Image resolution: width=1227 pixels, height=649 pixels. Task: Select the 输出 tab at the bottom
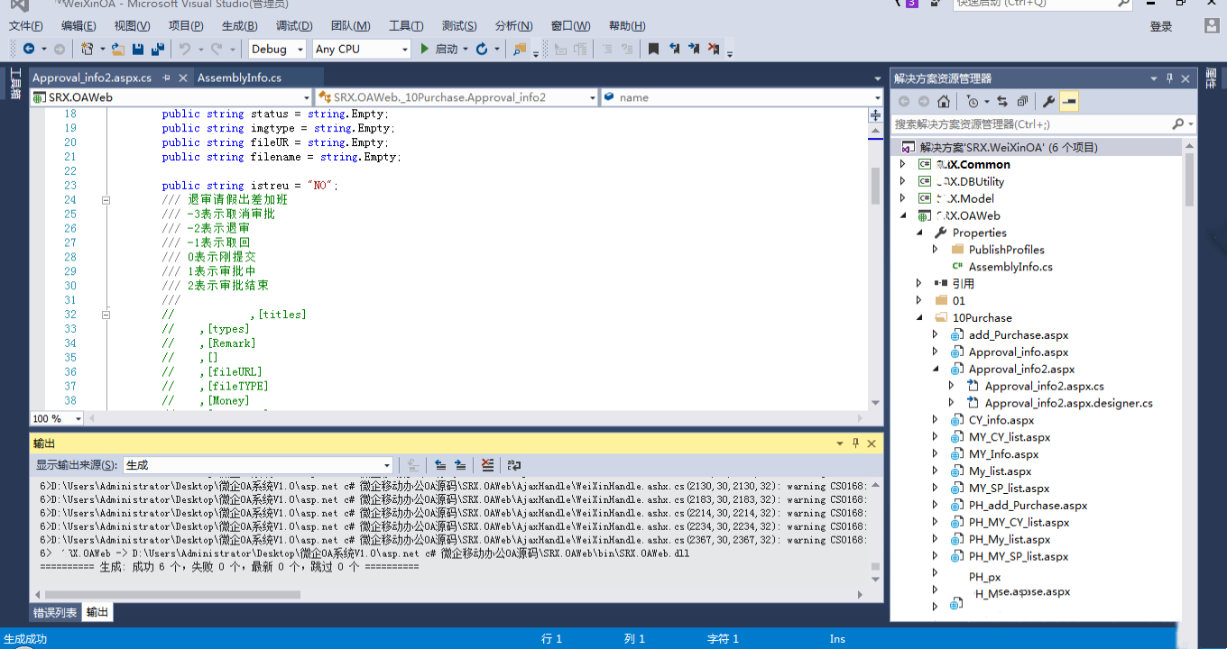(97, 612)
